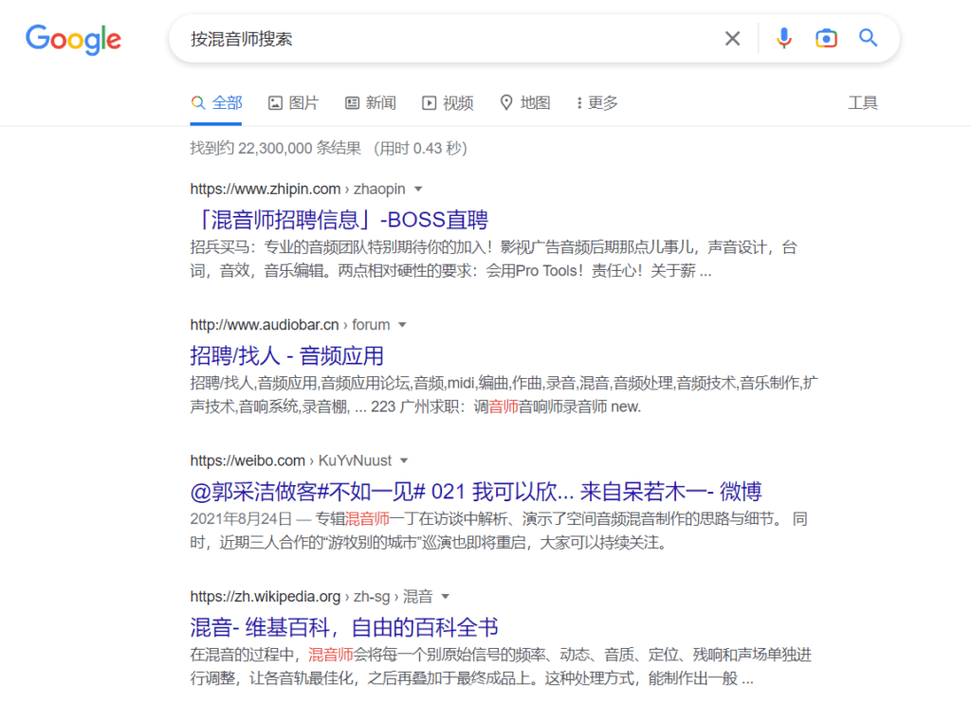Viewport: 971px width, 702px height.
Task: Open the 工具 tools options
Action: [x=862, y=103]
